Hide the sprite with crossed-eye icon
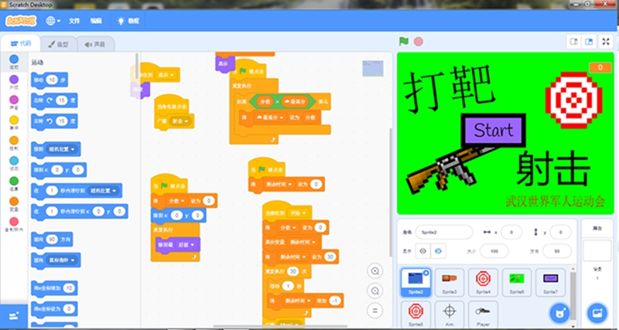 pyautogui.click(x=438, y=251)
